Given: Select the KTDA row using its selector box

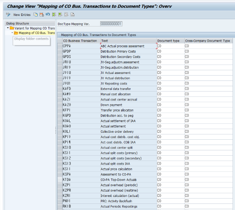Looking at the screenshot, I should (x=60, y=180).
